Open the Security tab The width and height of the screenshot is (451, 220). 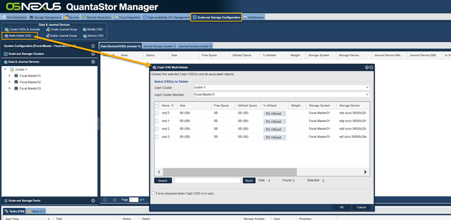coord(72,17)
